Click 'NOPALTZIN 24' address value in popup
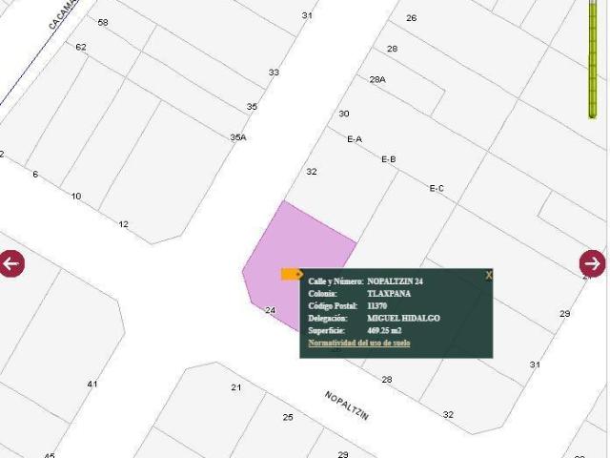The image size is (610, 458). point(396,281)
